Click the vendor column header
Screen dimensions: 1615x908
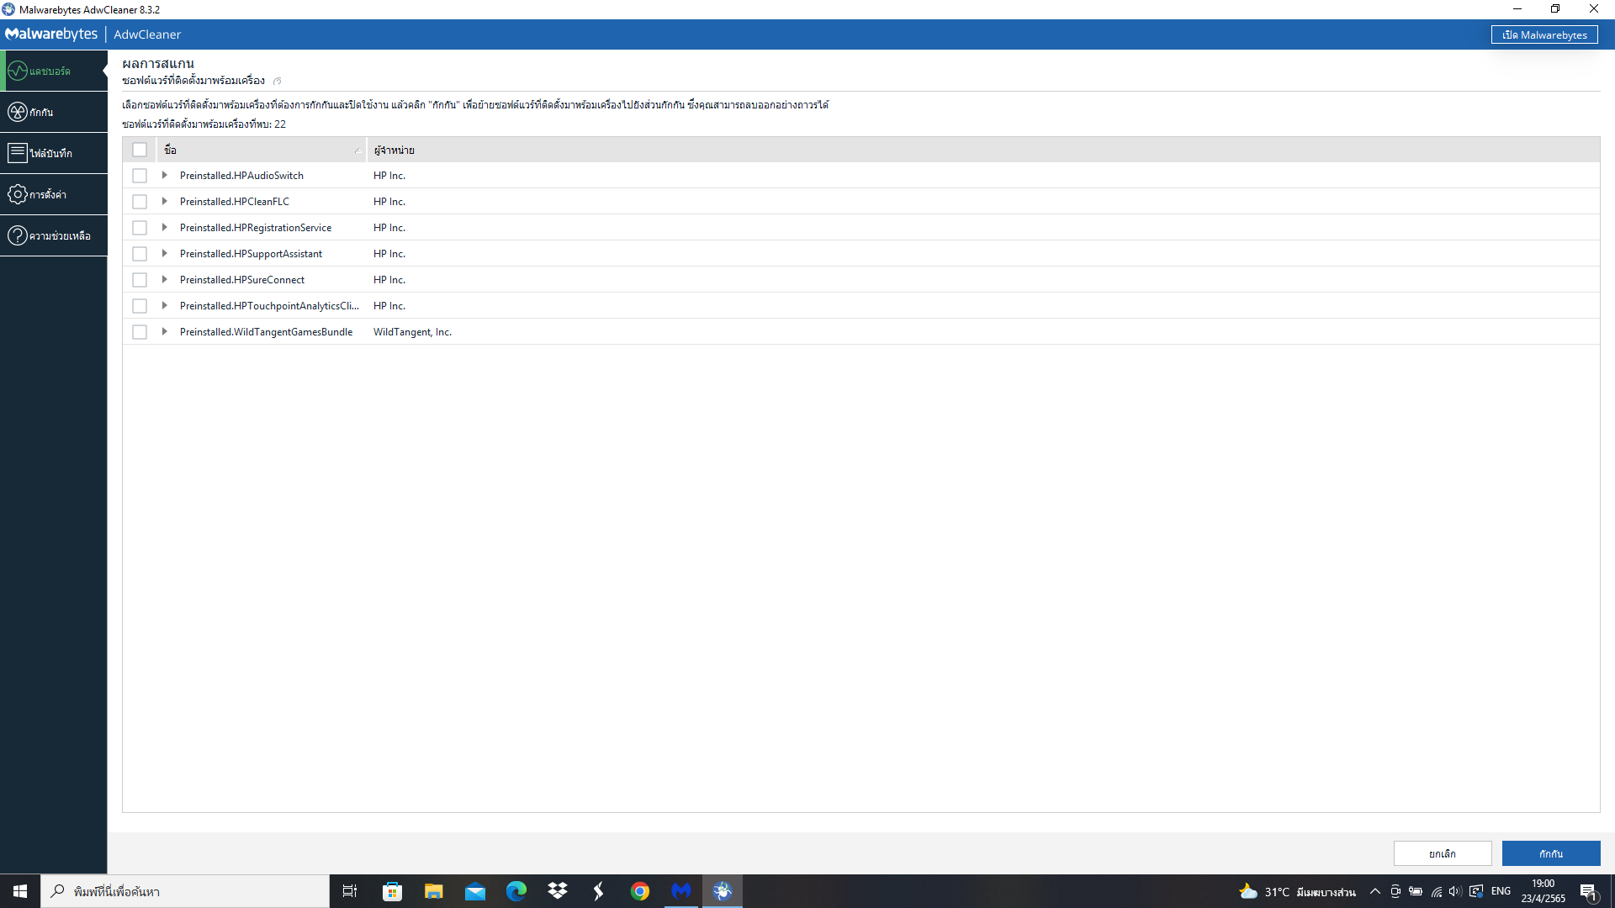coord(394,150)
